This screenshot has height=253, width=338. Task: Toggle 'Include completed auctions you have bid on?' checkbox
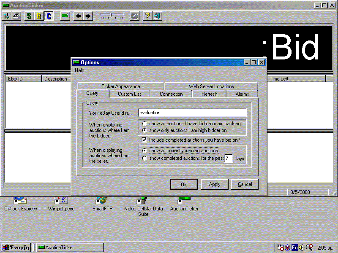pyautogui.click(x=144, y=140)
